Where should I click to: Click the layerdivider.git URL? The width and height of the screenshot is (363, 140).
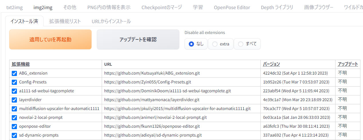pyautogui.click(x=152, y=100)
